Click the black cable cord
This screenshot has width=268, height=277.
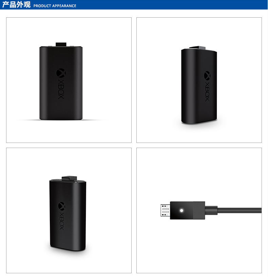pos(240,210)
